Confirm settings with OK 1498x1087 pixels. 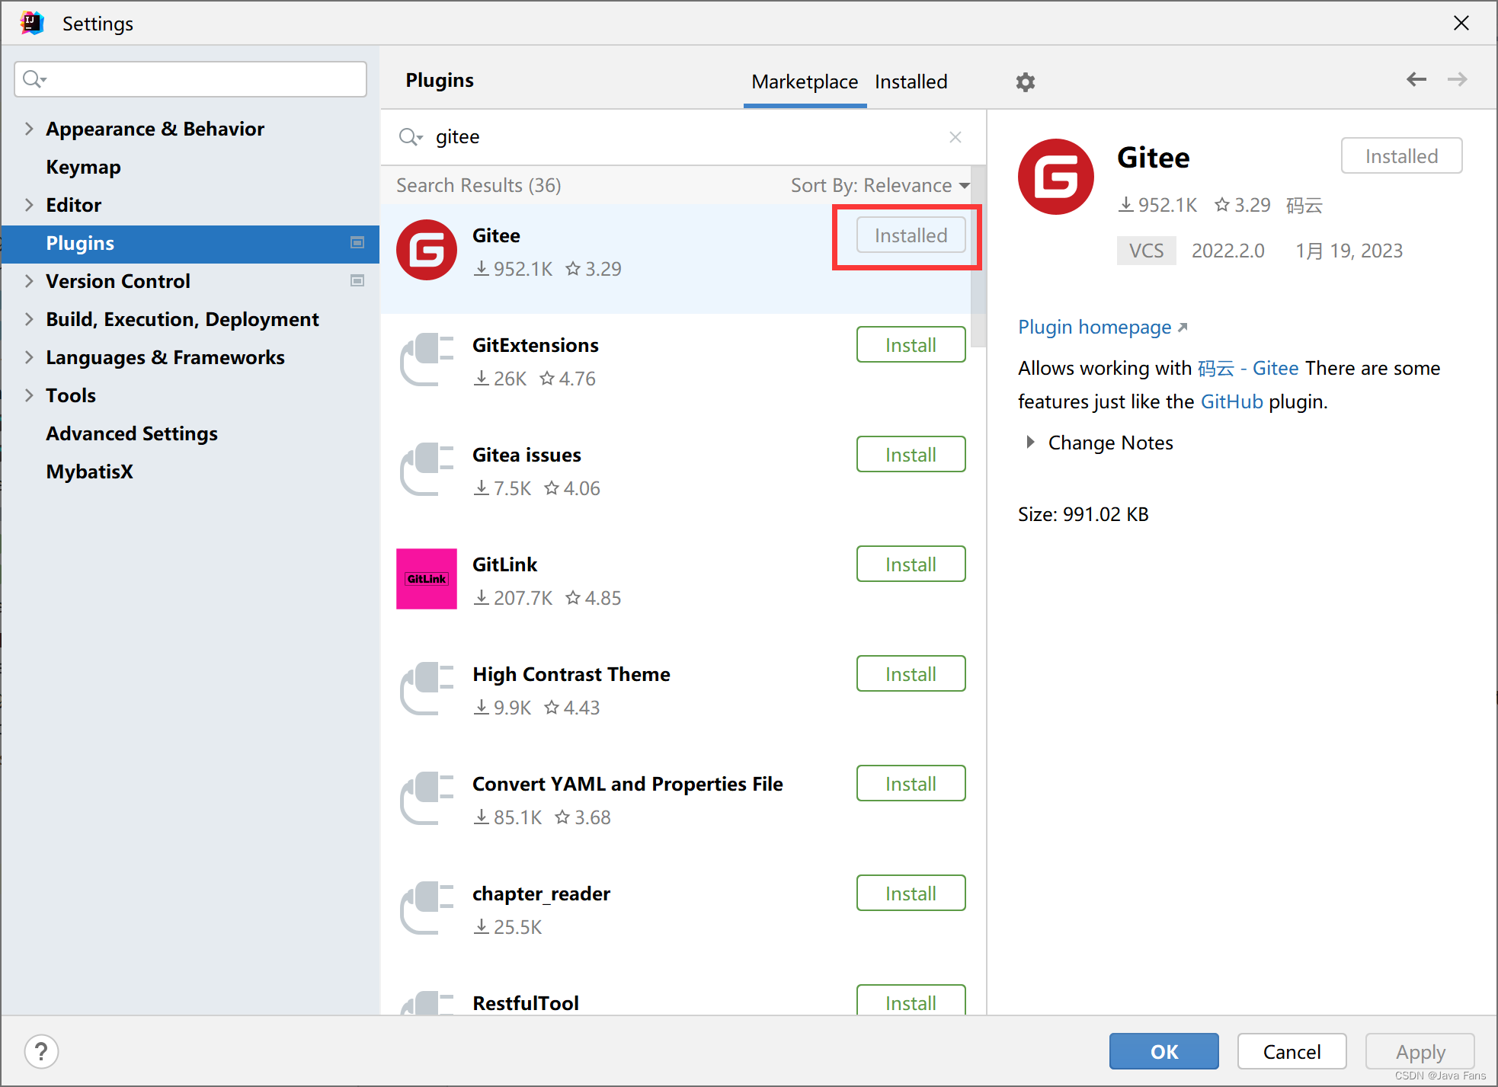(x=1164, y=1052)
